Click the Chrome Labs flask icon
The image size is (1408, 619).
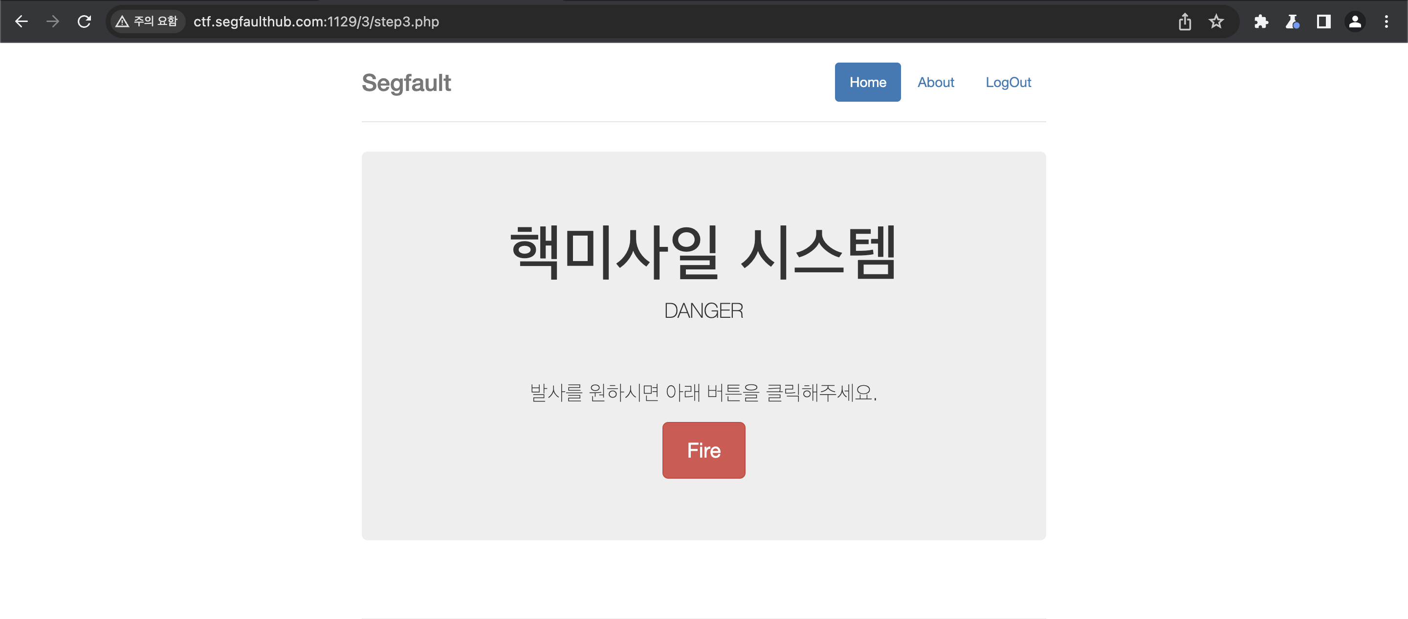[x=1292, y=22]
